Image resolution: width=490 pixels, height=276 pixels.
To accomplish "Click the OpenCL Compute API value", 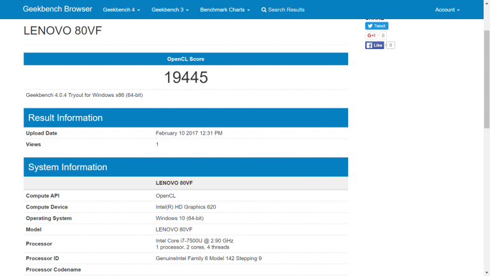I will point(165,196).
